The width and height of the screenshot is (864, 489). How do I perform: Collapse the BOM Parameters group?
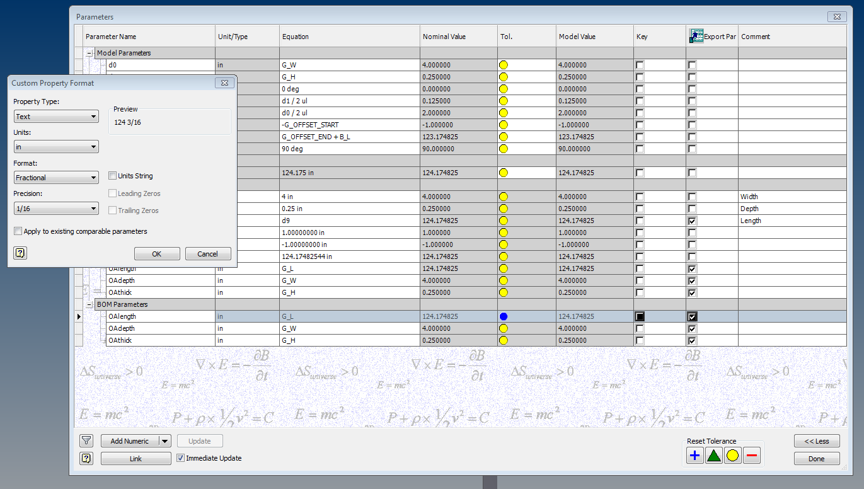(x=89, y=304)
